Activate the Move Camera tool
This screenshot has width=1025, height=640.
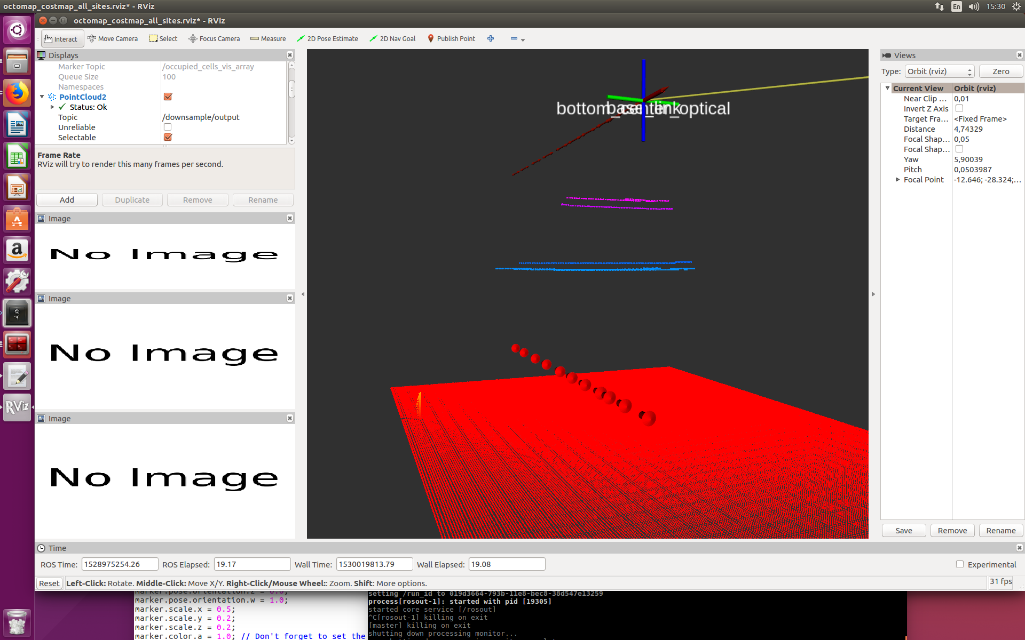tap(113, 38)
